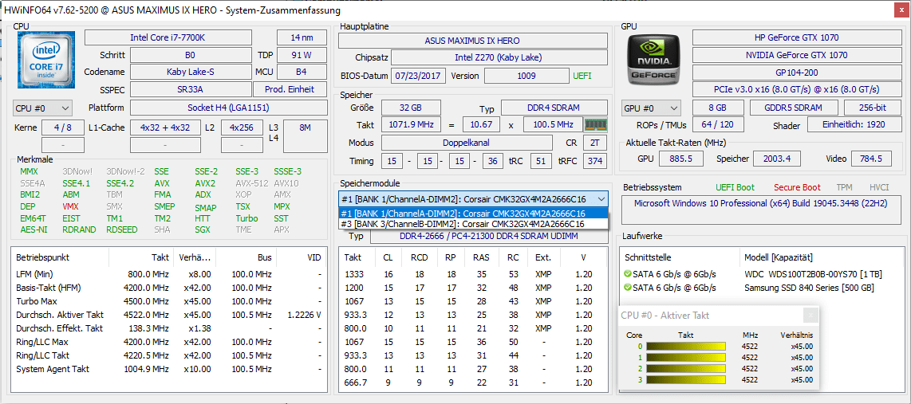Click the GP104-200 GPU codename field
911x404 pixels.
(796, 73)
